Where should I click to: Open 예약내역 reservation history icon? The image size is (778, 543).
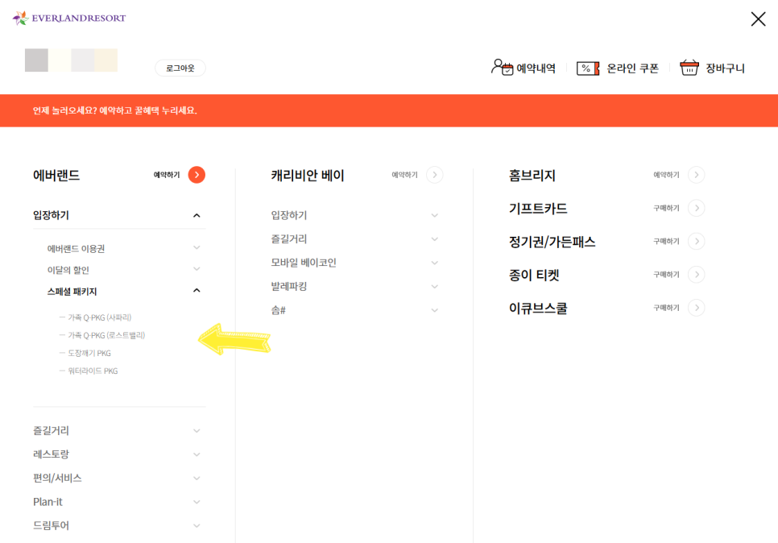coord(502,67)
